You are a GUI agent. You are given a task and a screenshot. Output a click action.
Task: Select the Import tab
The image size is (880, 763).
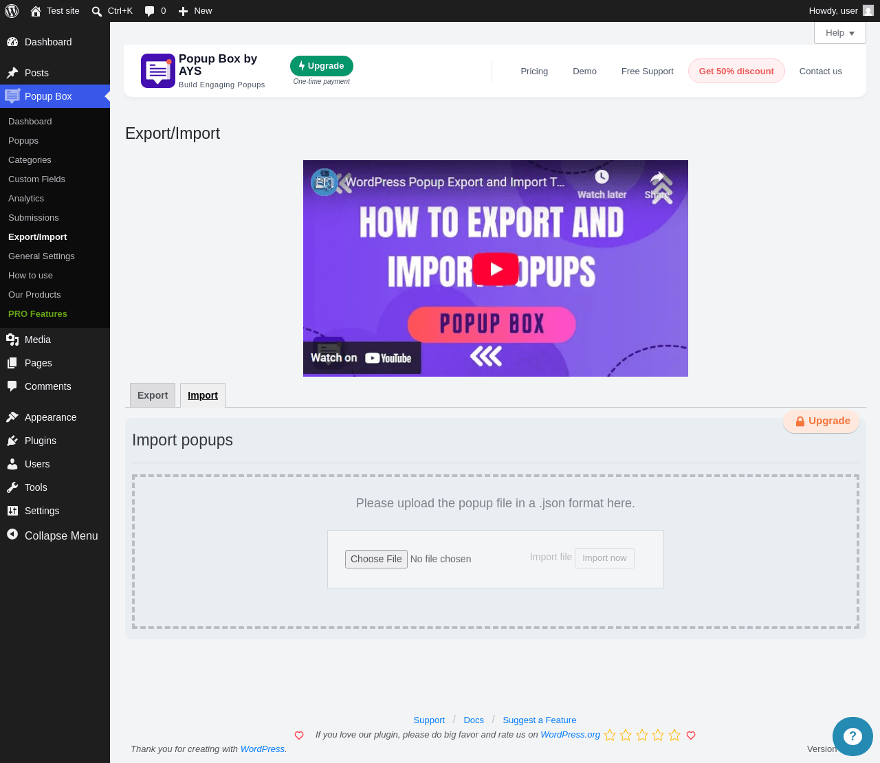pos(203,395)
